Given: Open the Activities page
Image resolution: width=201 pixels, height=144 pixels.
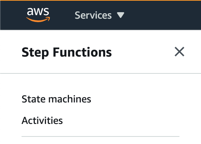Looking at the screenshot, I should coord(42,120).
